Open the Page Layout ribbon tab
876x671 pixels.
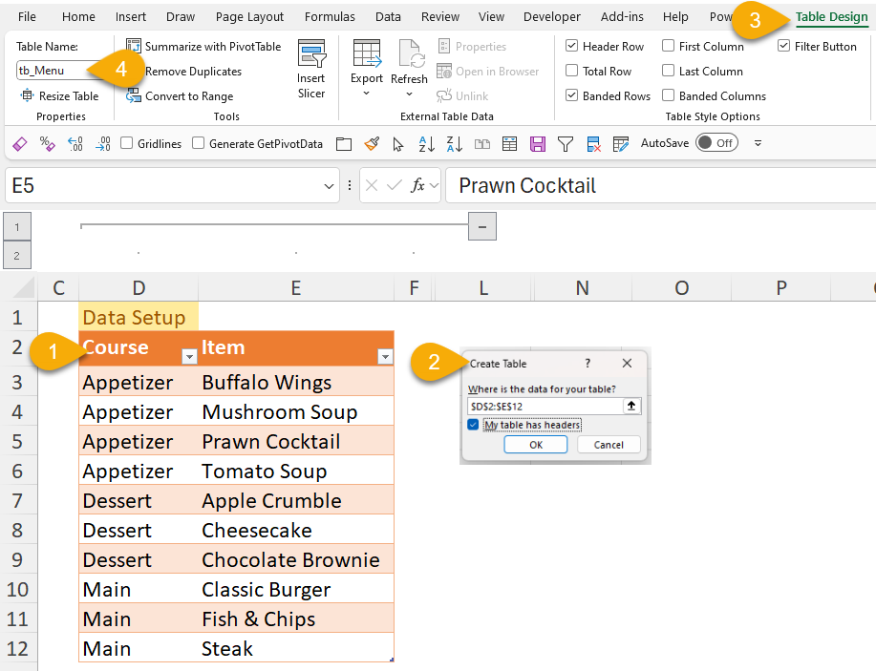pyautogui.click(x=249, y=16)
